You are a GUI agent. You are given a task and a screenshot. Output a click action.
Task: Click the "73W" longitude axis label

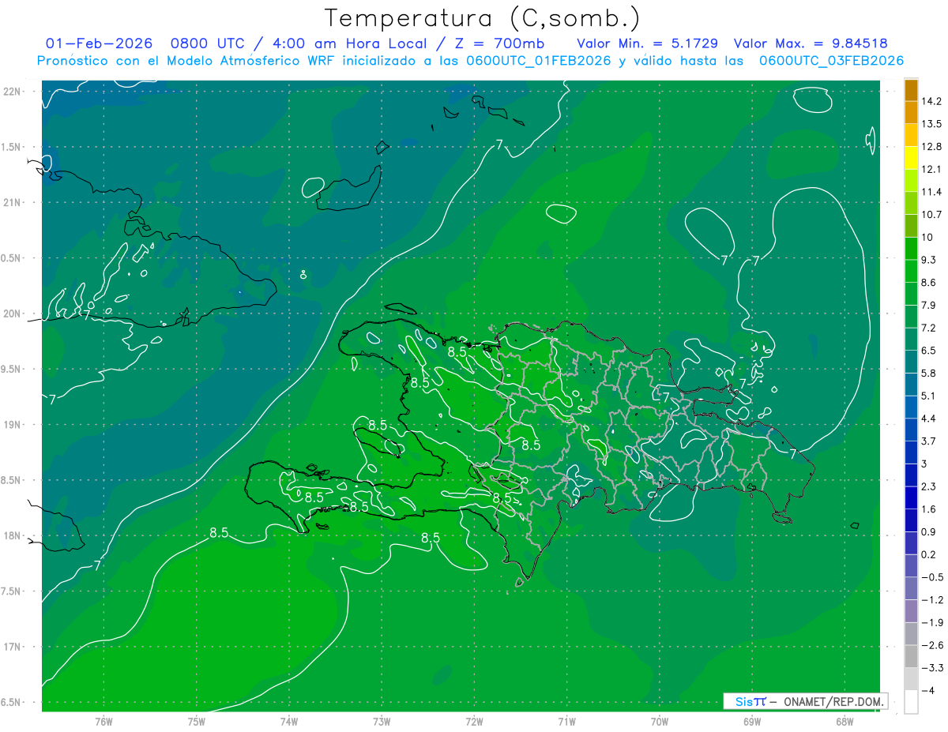coord(382,721)
